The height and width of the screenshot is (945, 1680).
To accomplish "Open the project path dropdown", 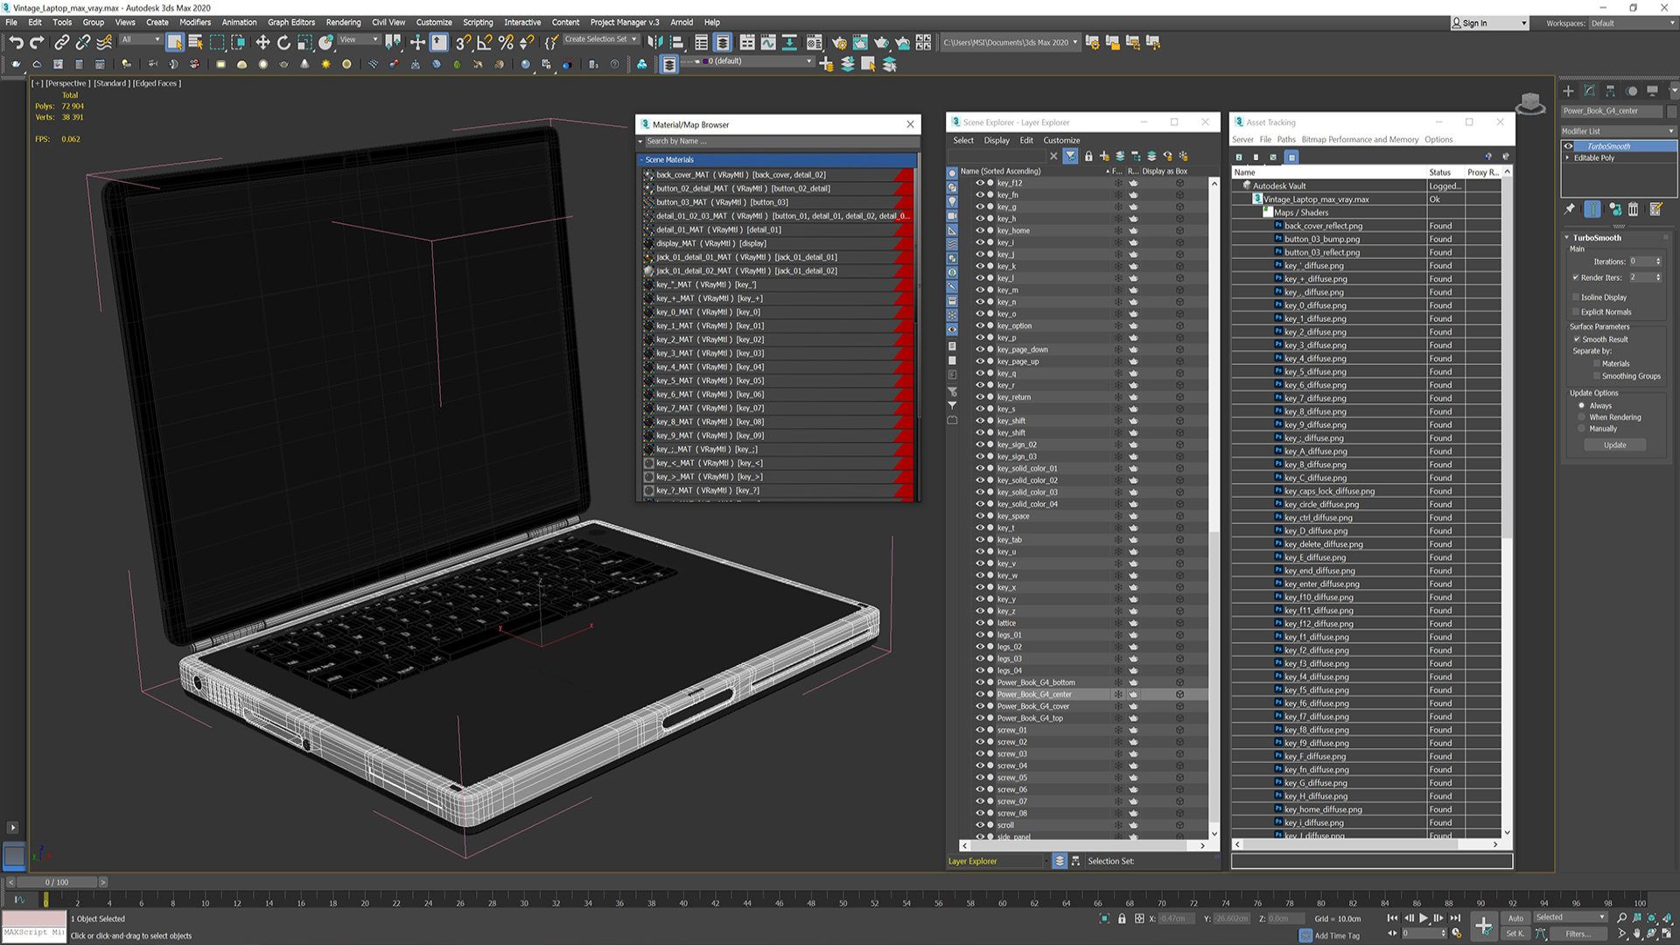I will click(x=1011, y=42).
